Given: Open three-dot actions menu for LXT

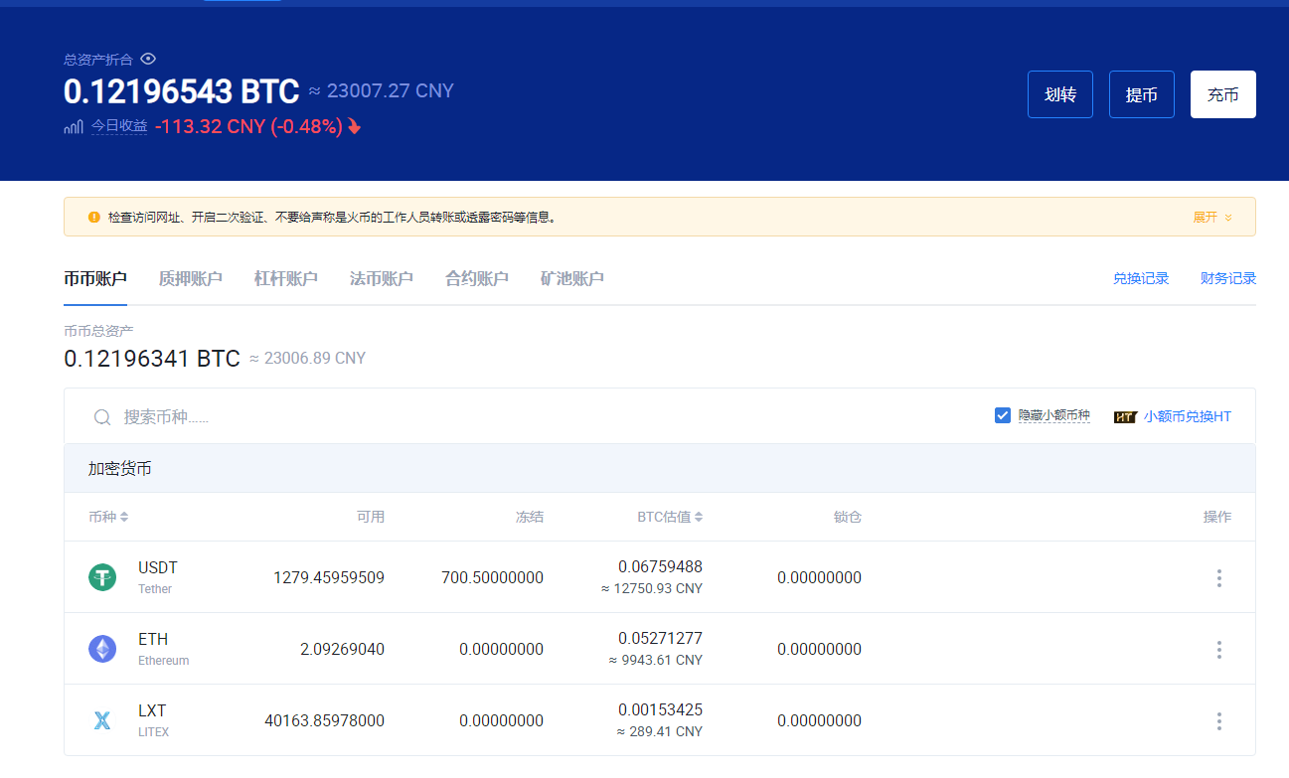Looking at the screenshot, I should point(1219,720).
